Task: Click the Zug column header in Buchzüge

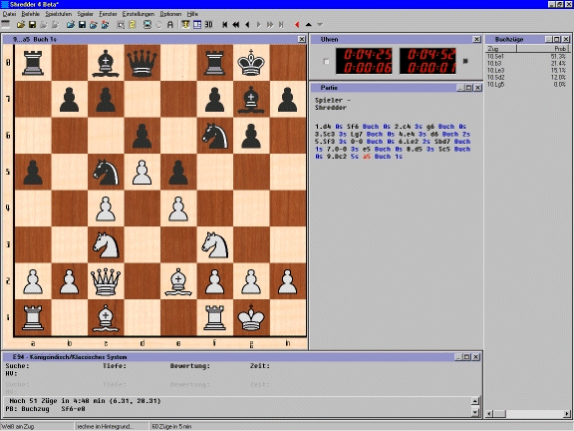Action: (x=501, y=48)
